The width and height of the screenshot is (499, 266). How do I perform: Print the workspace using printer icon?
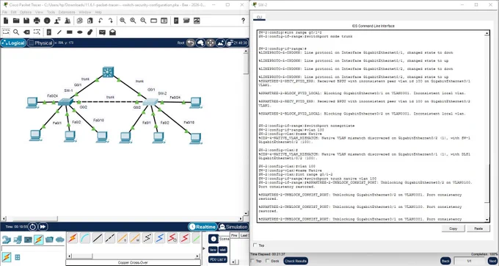tap(37, 21)
